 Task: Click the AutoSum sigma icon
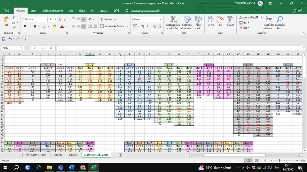(241, 18)
